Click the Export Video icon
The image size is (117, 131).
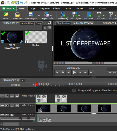[47, 14]
